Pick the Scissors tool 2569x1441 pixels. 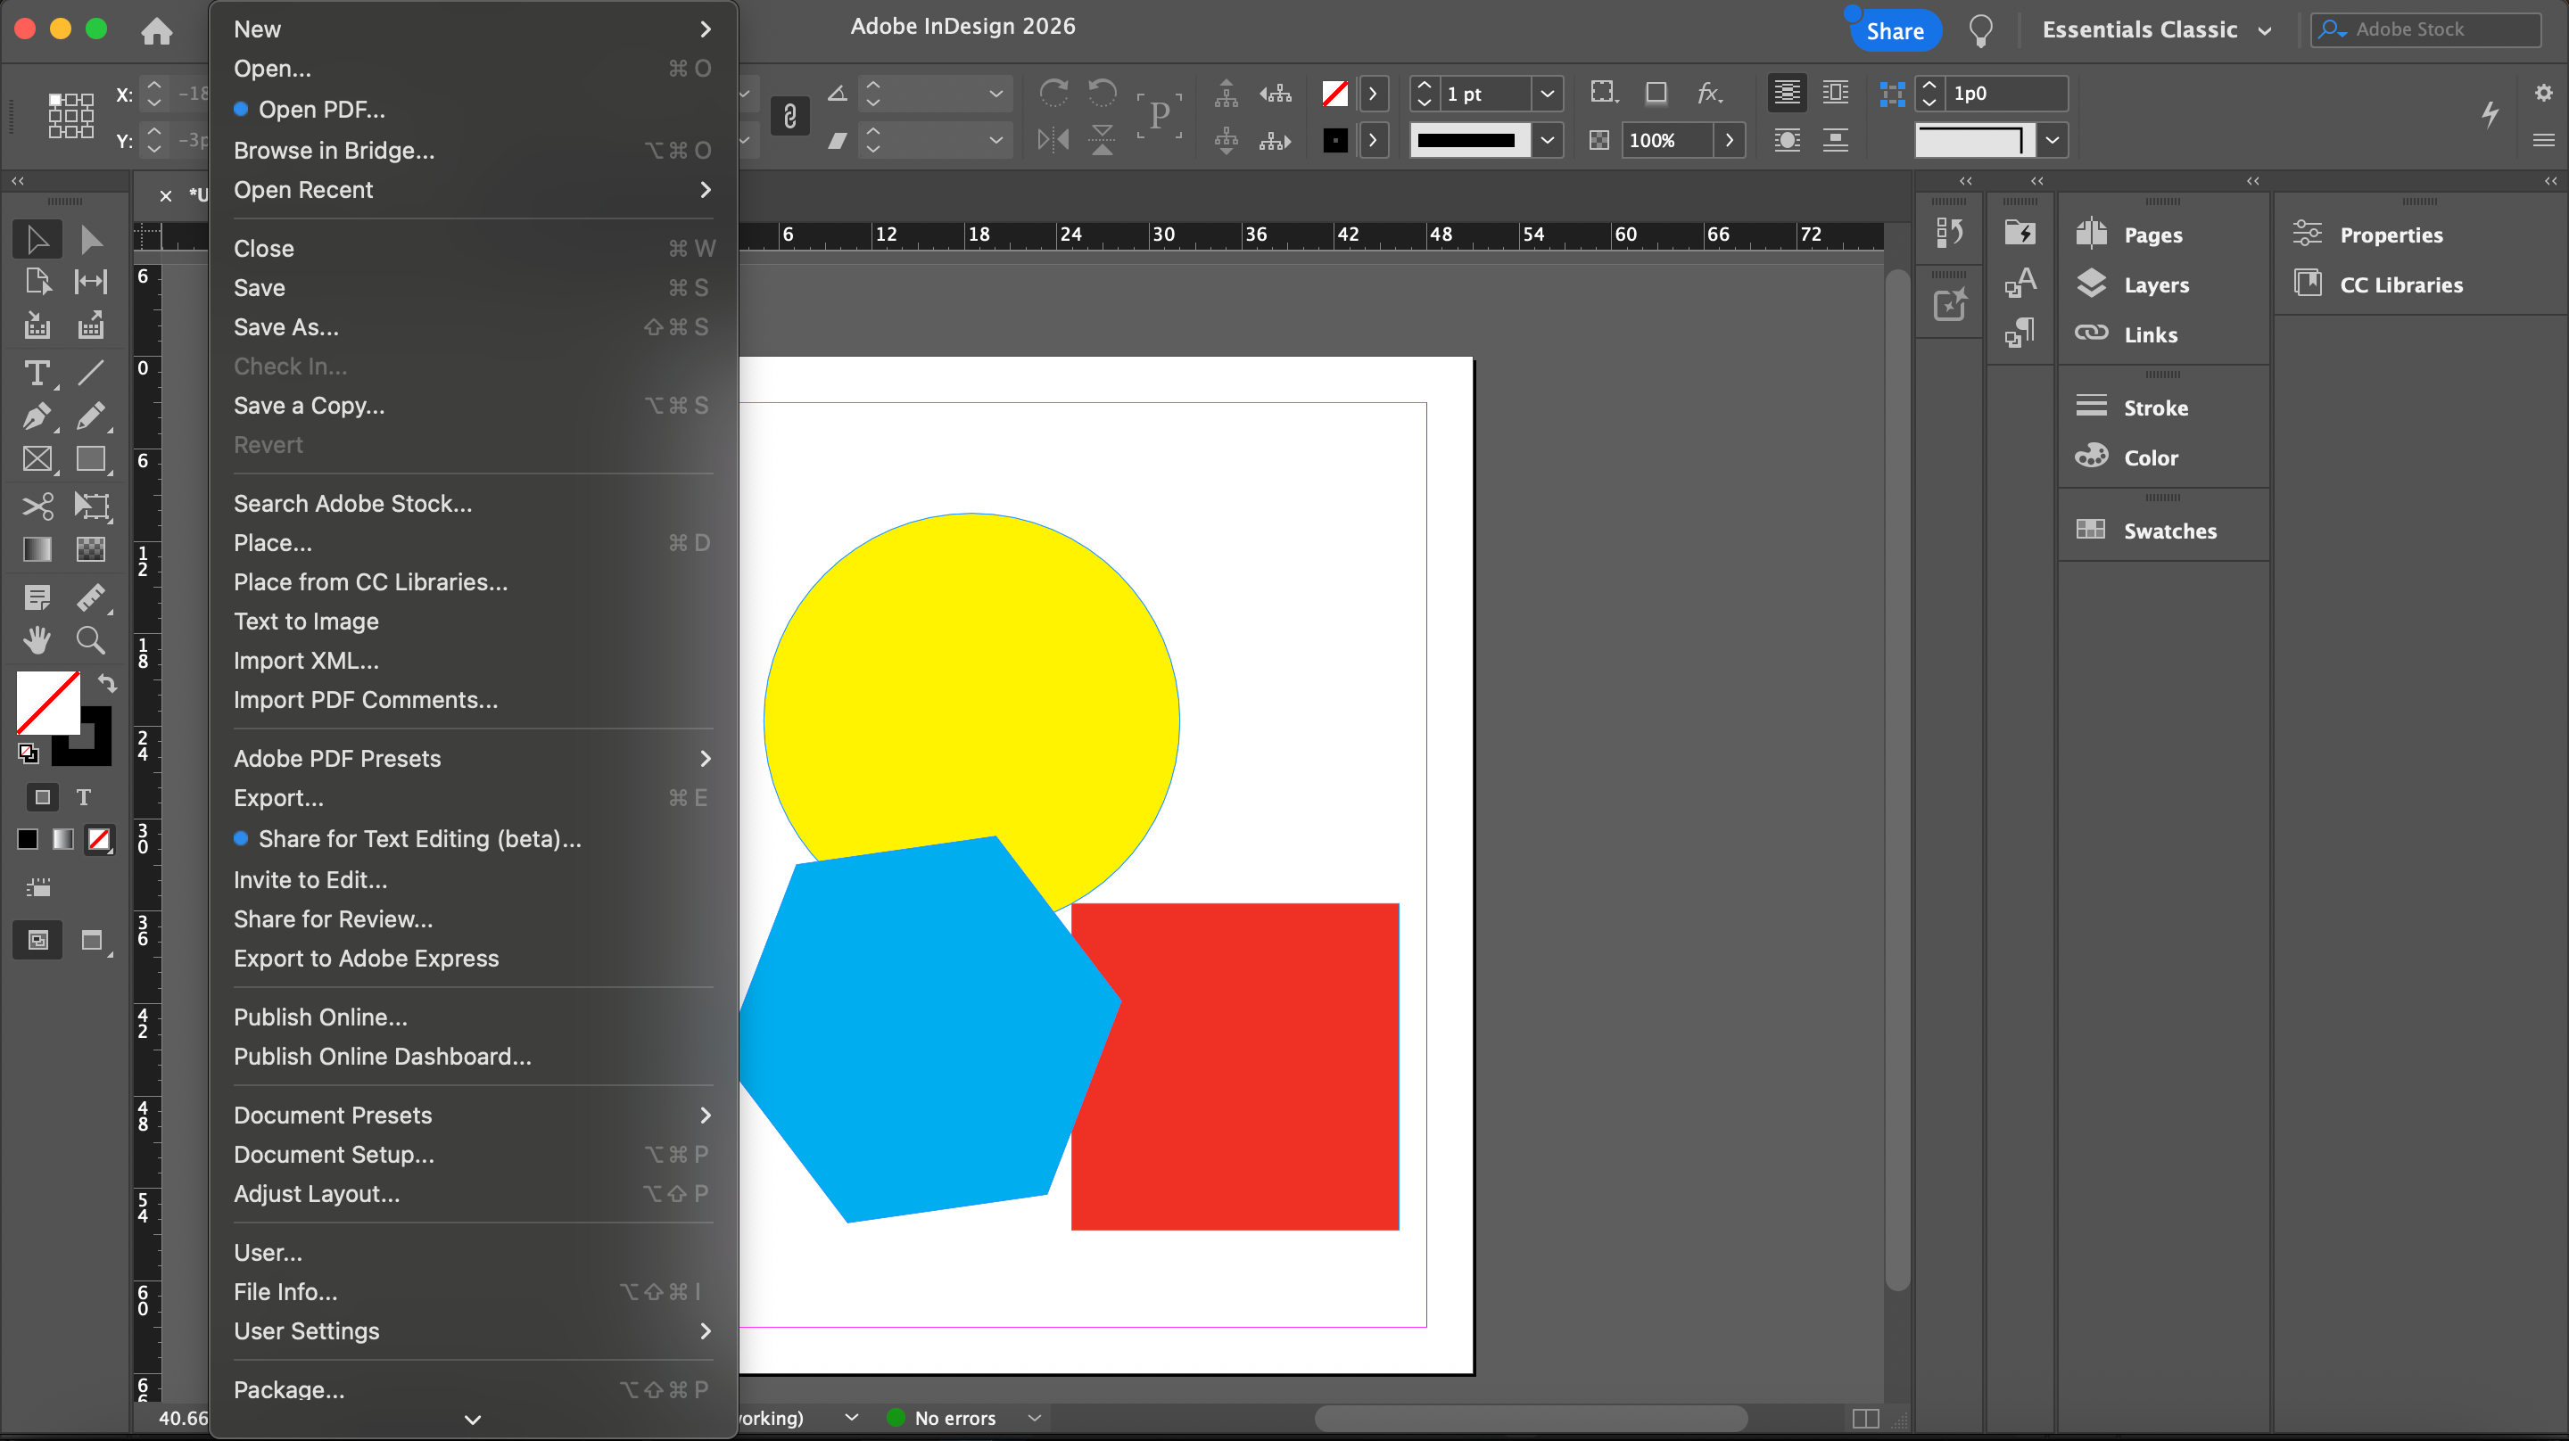pos(37,506)
